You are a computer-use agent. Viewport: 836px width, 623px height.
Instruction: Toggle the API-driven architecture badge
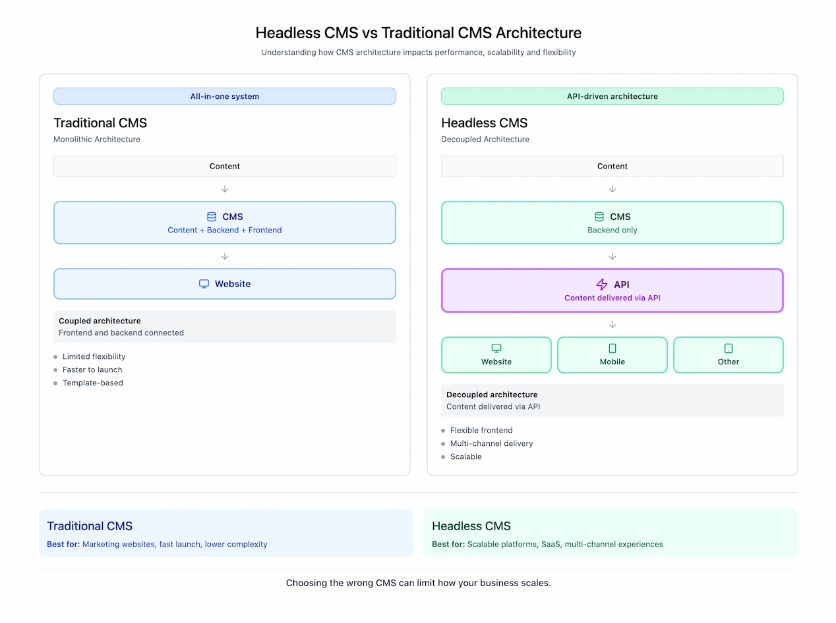pyautogui.click(x=612, y=96)
